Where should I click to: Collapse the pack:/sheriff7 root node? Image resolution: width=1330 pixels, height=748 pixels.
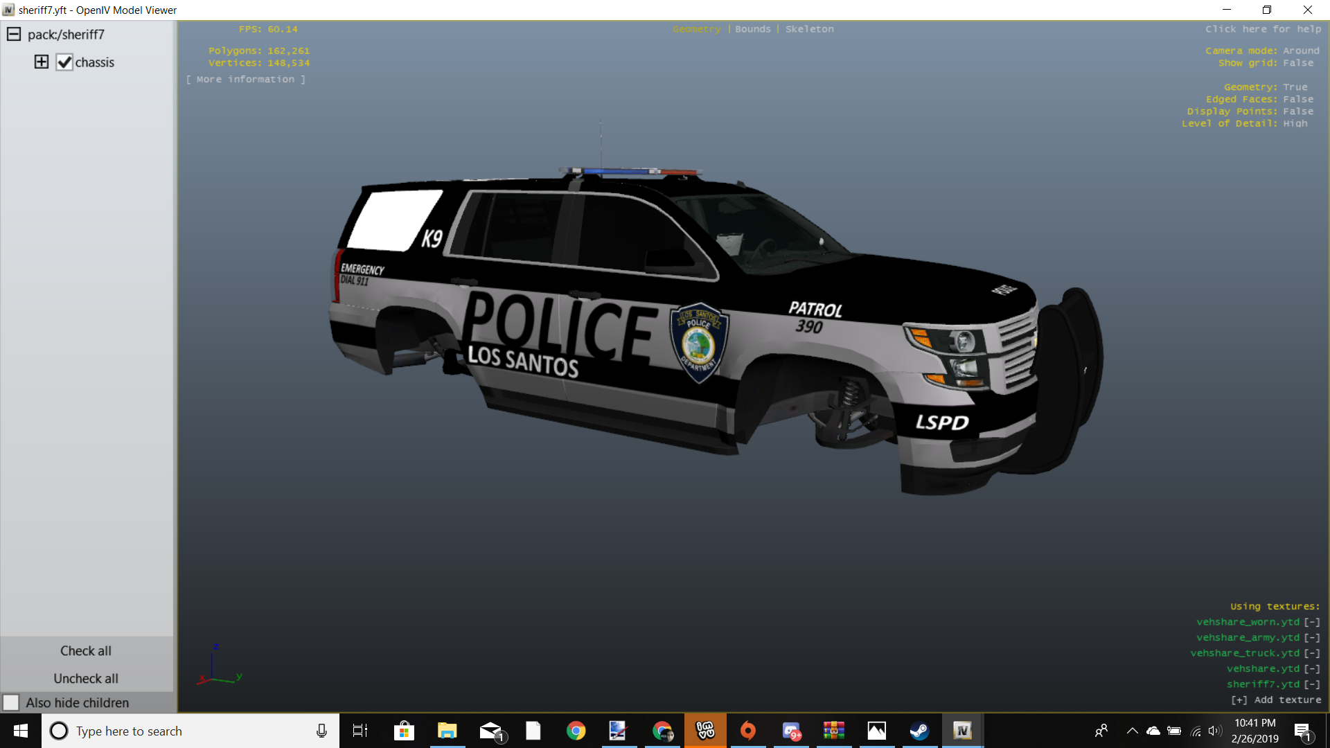[x=14, y=34]
